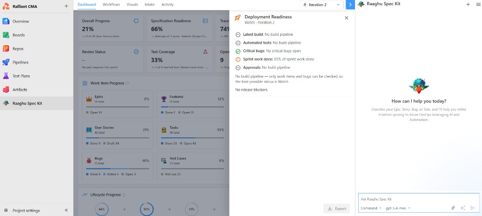Click 'Active 4' legend in Bugs
Viewport: 482px width, 216px height.
[111, 174]
